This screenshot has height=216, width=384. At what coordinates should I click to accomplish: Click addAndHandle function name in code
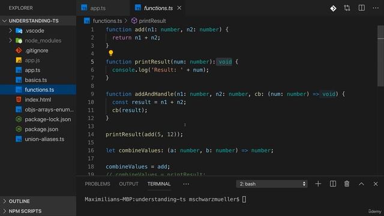(154, 94)
